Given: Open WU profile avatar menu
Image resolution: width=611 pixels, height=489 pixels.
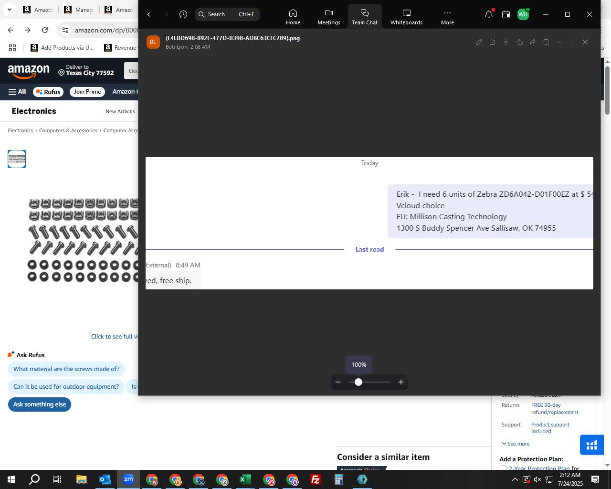Looking at the screenshot, I should 523,14.
